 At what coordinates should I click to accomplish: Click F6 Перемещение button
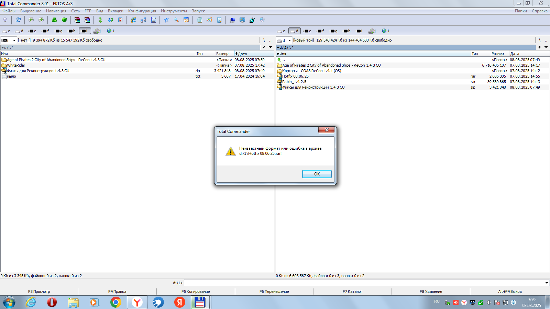(x=274, y=291)
